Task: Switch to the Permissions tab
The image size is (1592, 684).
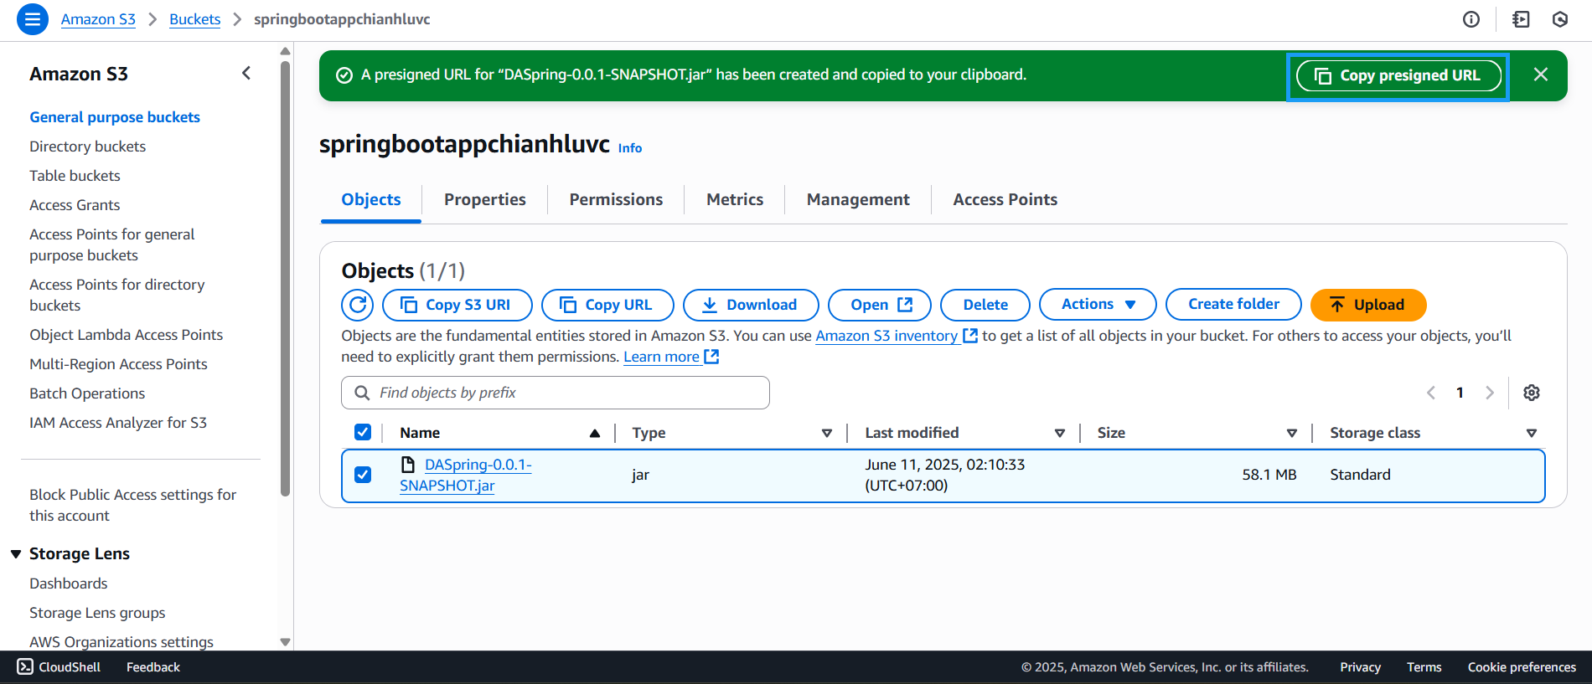Action: 616,199
